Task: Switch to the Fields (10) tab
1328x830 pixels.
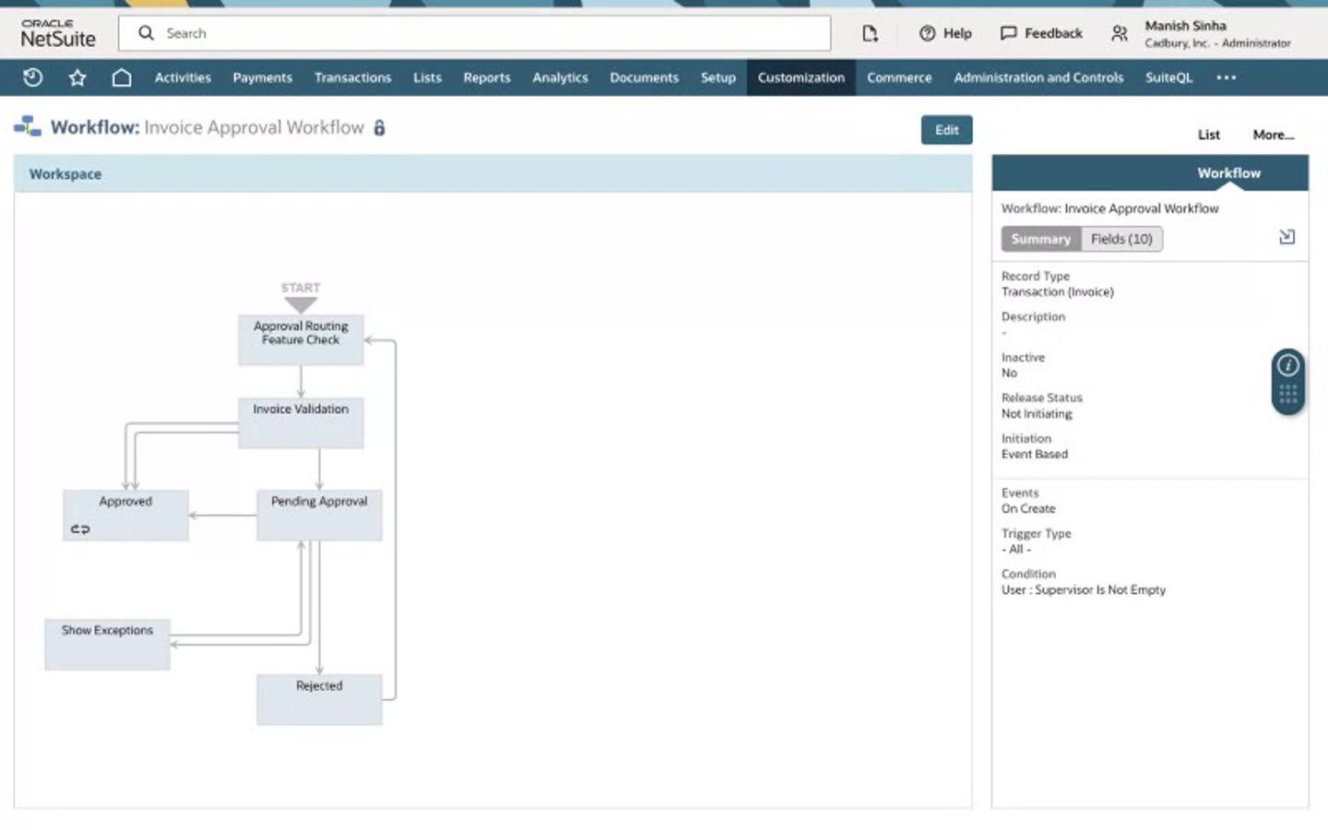Action: [1121, 239]
